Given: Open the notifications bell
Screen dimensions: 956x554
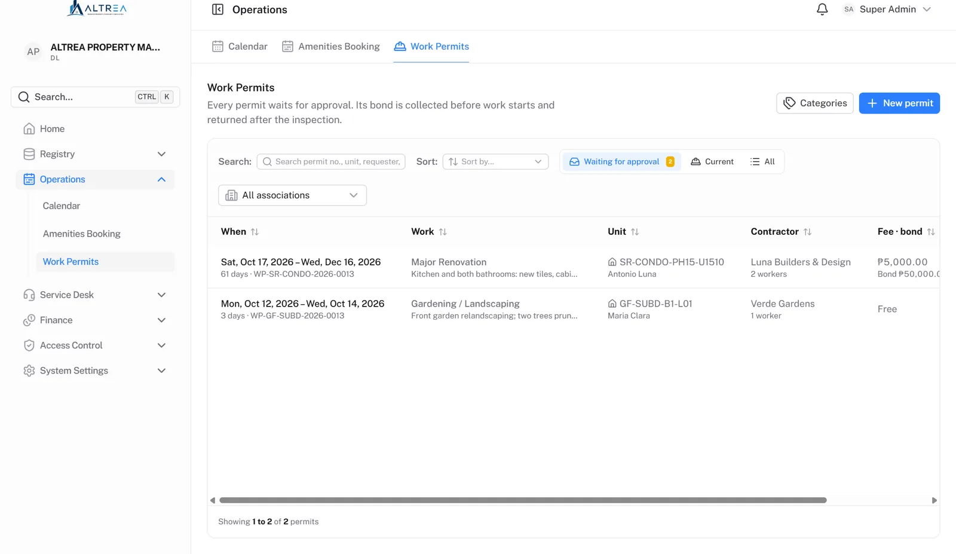Looking at the screenshot, I should 822,10.
